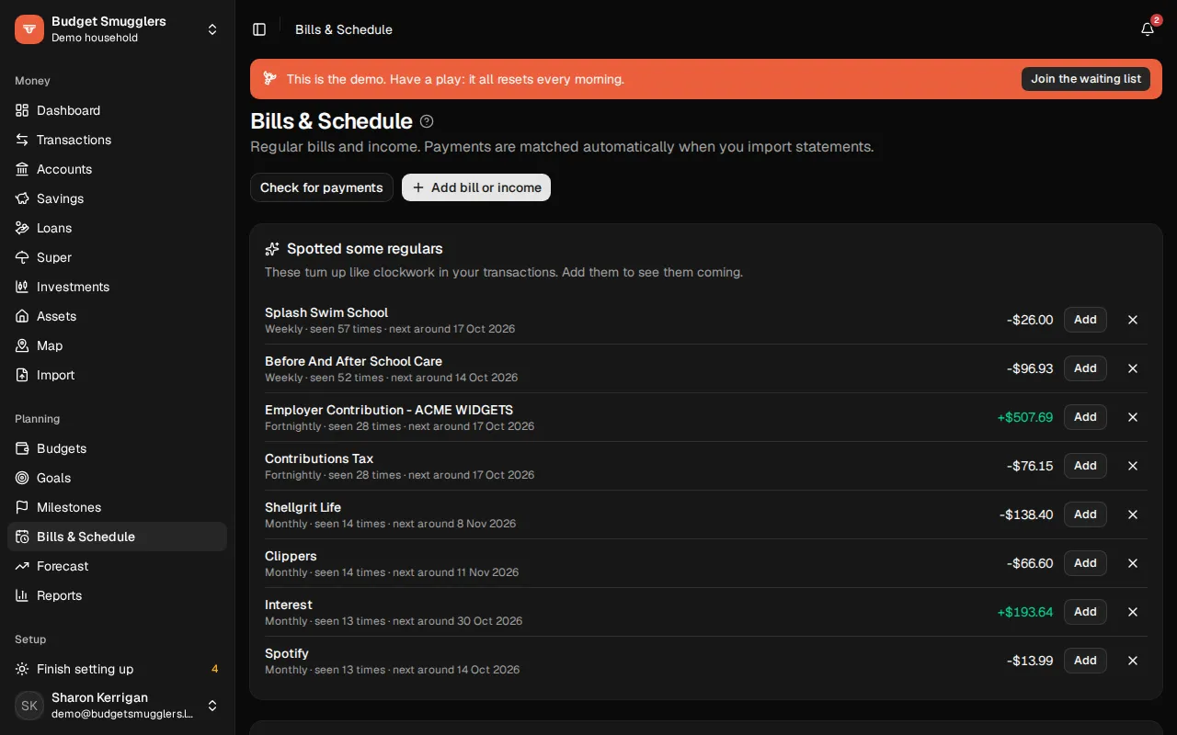This screenshot has height=735, width=1177.
Task: Go to Assets
Action: click(117, 316)
